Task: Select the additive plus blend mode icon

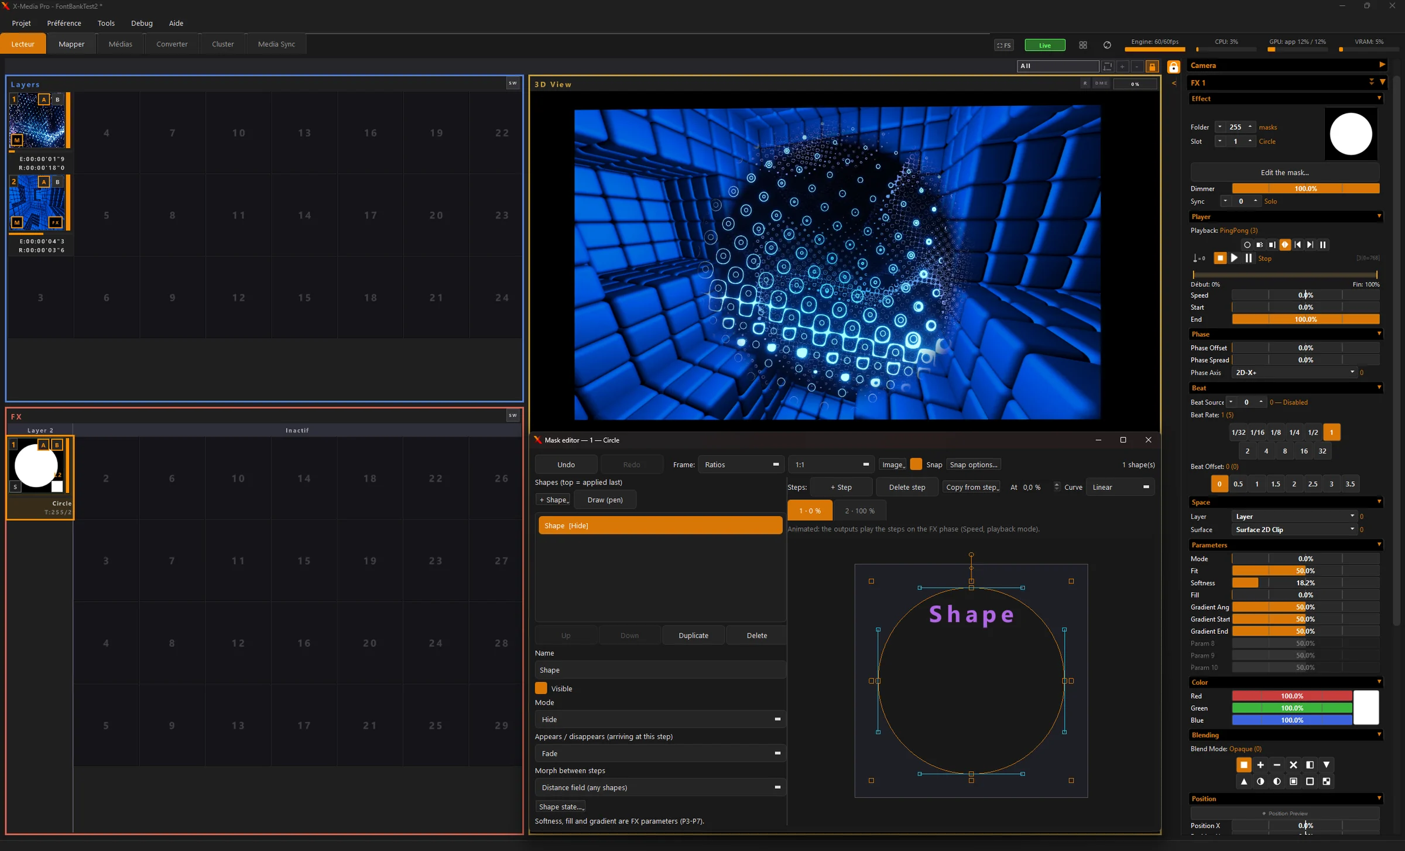Action: click(x=1260, y=765)
